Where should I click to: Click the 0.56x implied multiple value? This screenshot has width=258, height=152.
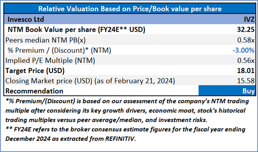tap(247, 60)
